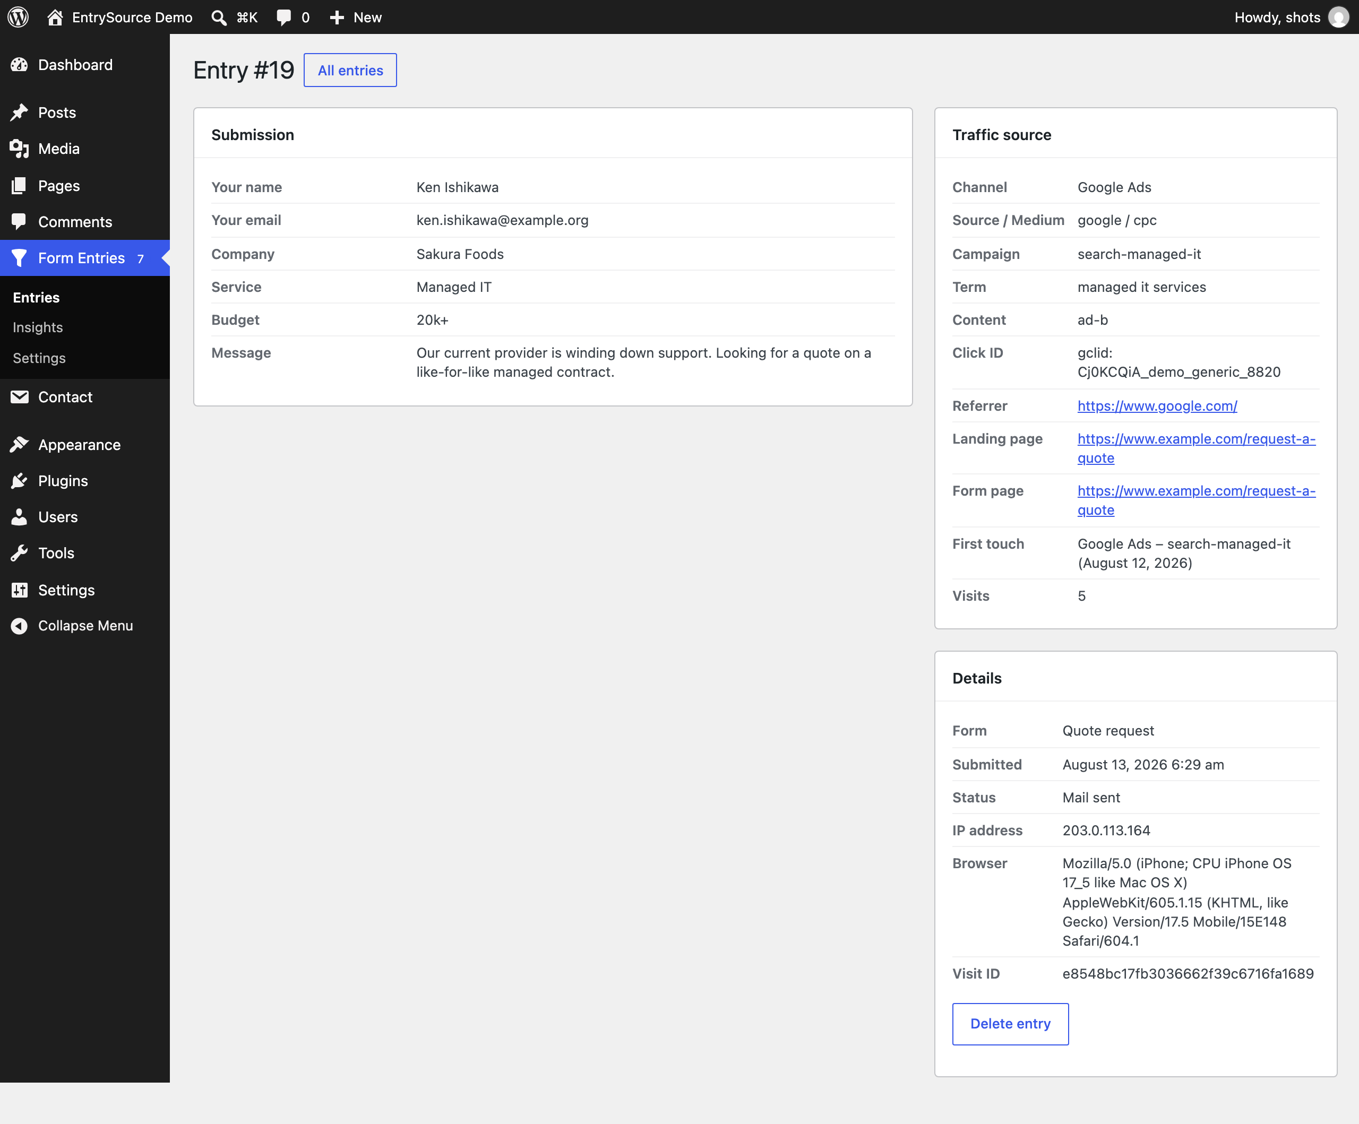
Task: Open the Landing page request-a-quote link
Action: point(1196,448)
